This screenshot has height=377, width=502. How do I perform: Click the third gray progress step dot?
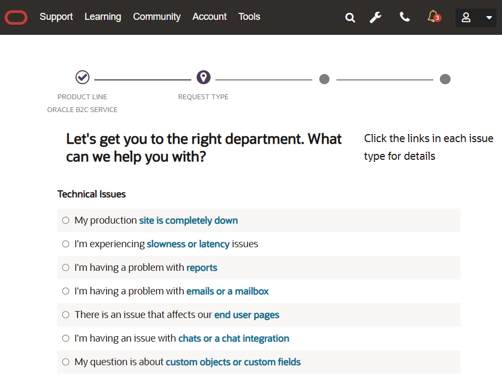point(324,79)
